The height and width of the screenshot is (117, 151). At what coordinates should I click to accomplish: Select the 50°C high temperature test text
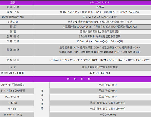click(100, 67)
